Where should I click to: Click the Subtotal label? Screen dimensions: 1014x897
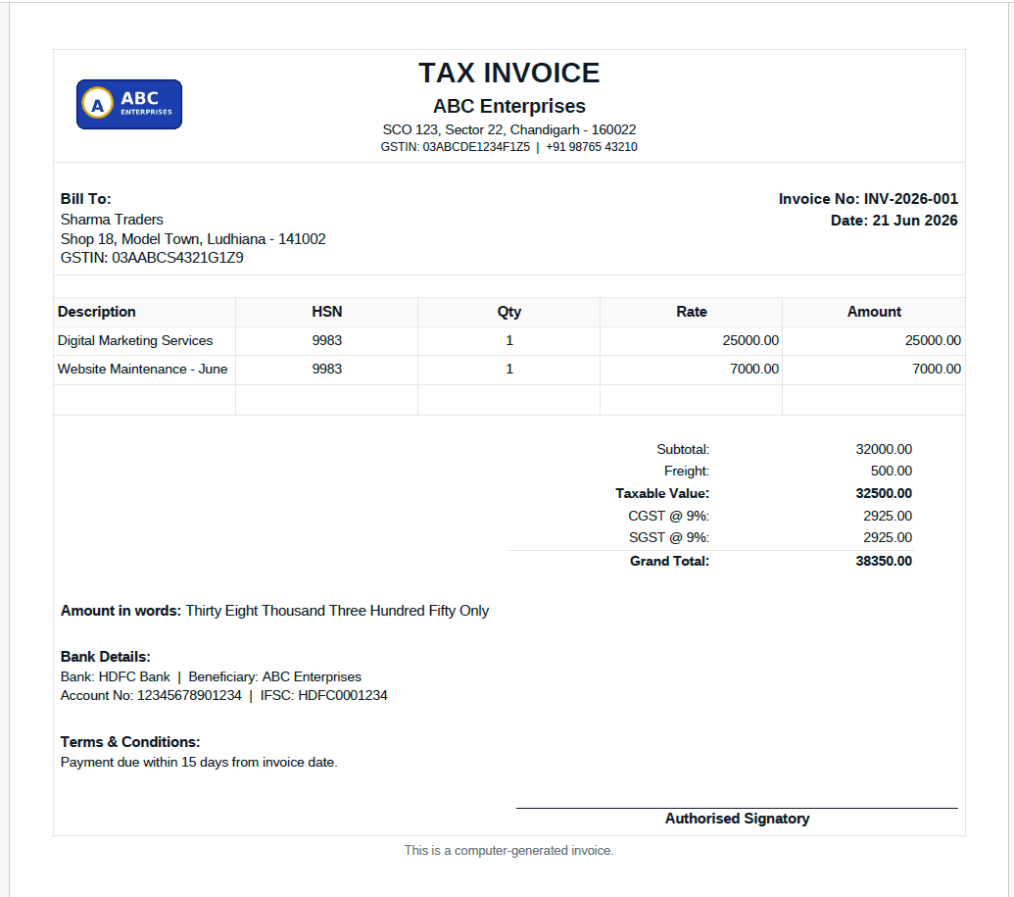[683, 449]
